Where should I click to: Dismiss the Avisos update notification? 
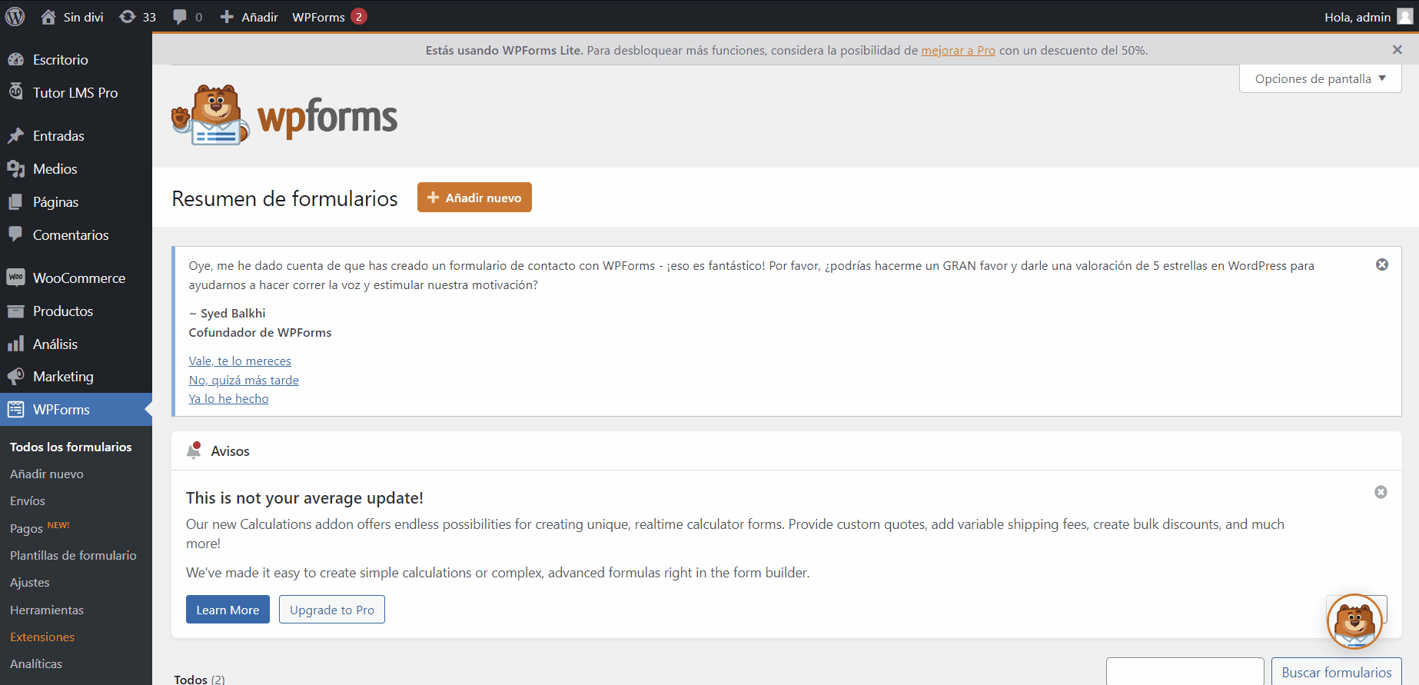1381,492
